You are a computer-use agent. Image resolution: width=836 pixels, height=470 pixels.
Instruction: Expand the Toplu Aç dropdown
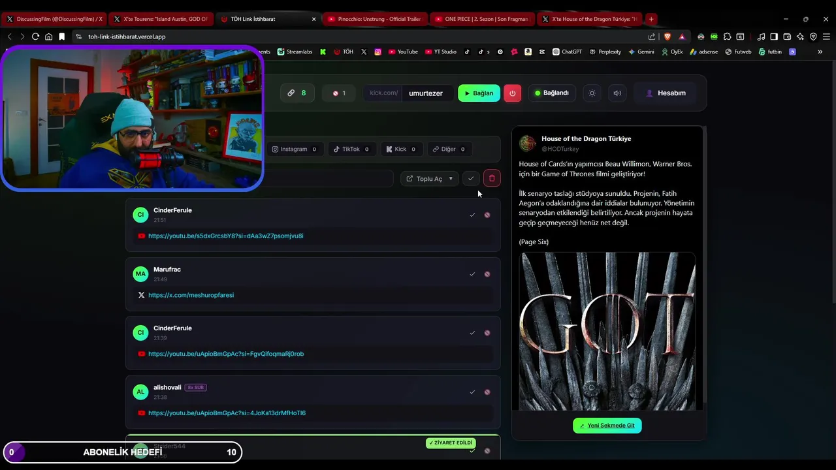(429, 179)
